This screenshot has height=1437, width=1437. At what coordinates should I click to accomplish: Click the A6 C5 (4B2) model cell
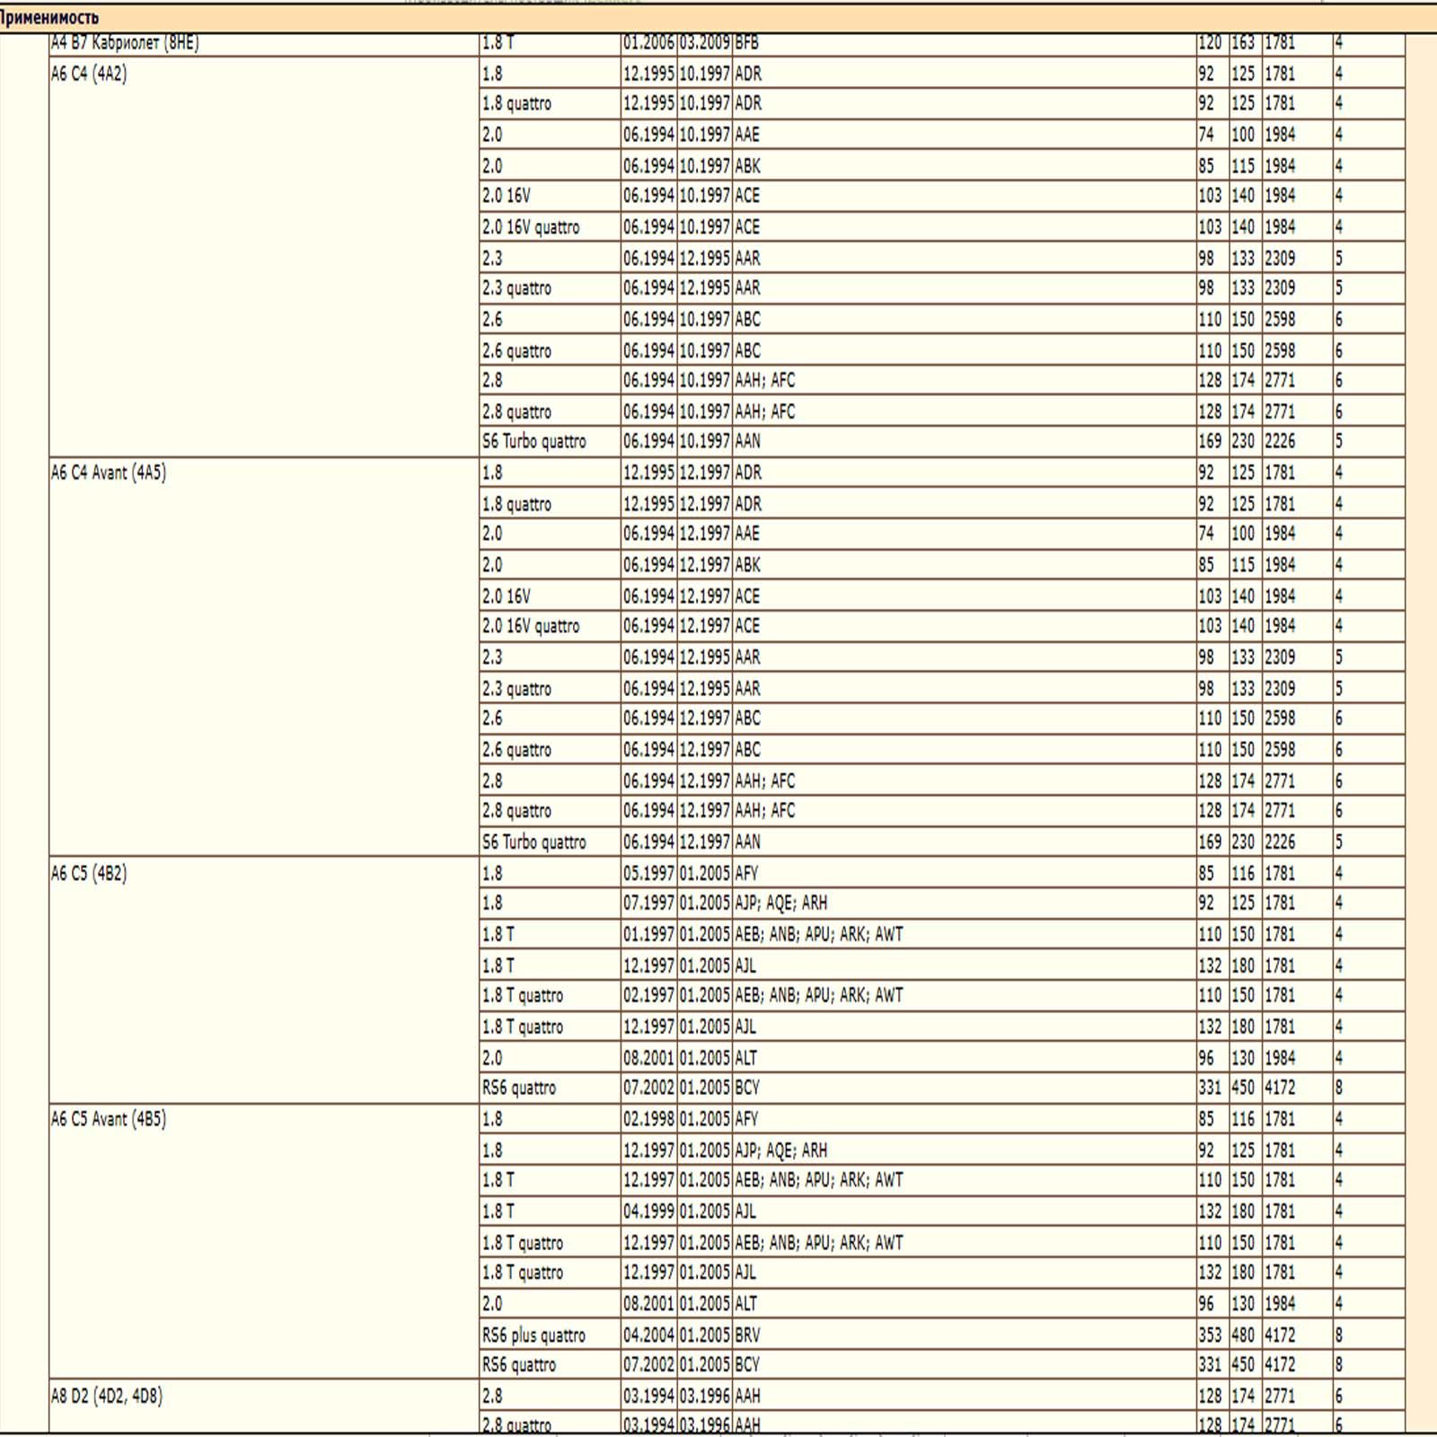pyautogui.click(x=89, y=873)
